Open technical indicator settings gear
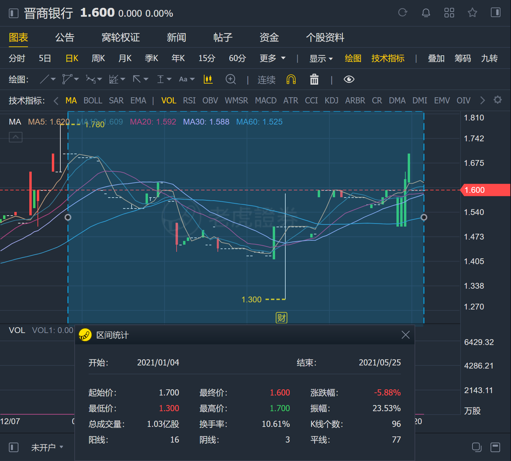Image resolution: width=511 pixels, height=461 pixels. [x=498, y=100]
